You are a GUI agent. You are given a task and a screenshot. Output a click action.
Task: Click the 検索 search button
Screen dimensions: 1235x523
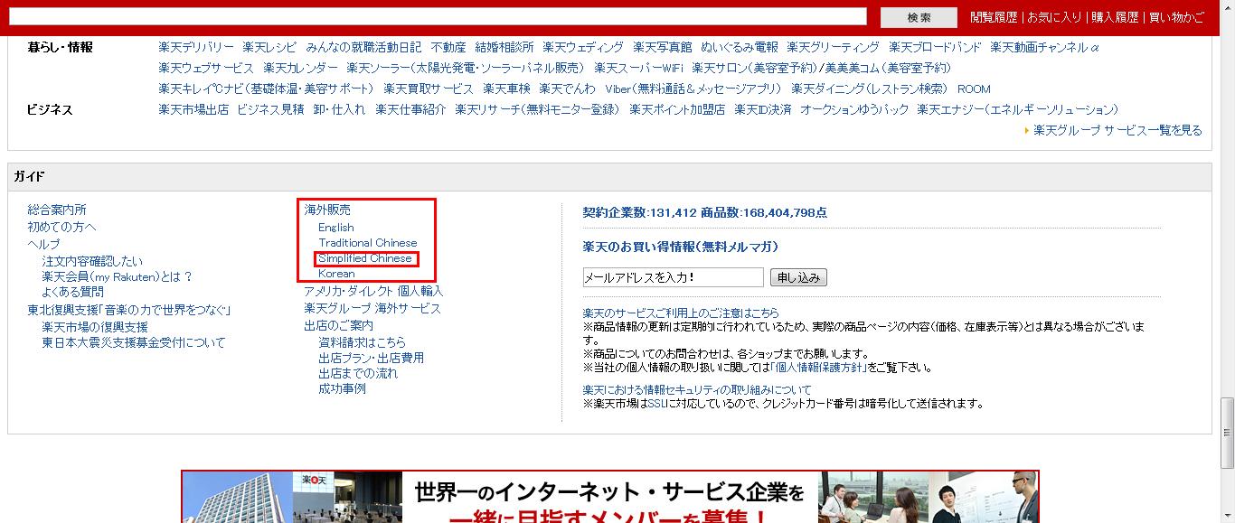(x=919, y=17)
